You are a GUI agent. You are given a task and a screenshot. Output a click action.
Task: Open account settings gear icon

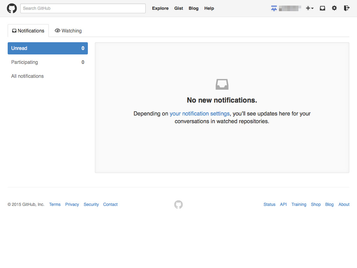point(334,8)
